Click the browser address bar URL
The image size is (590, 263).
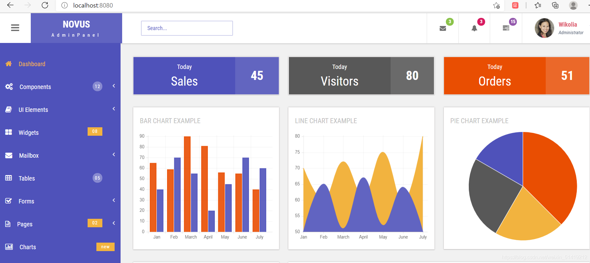coord(93,5)
